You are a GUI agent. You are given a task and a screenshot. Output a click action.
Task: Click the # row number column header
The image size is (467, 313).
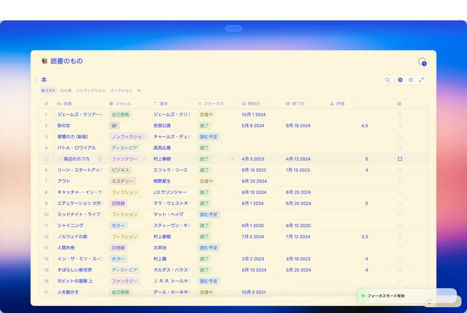point(46,104)
